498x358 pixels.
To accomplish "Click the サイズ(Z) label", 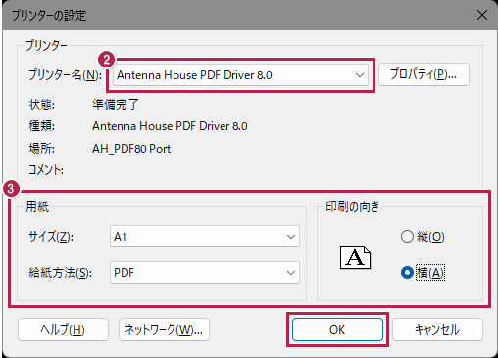I will 51,237.
